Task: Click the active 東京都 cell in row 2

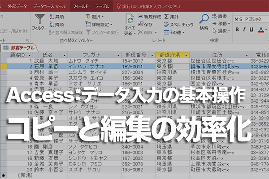Action: [172, 67]
